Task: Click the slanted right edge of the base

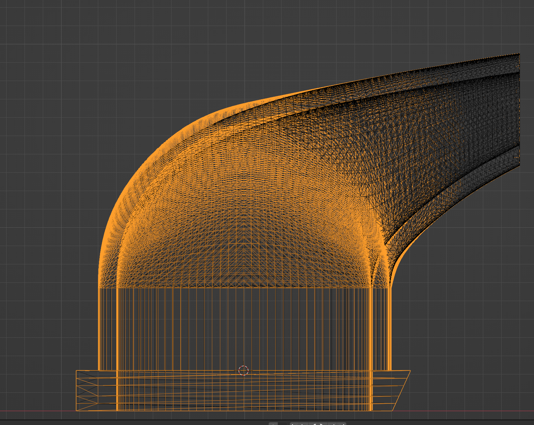Action: tap(401, 391)
